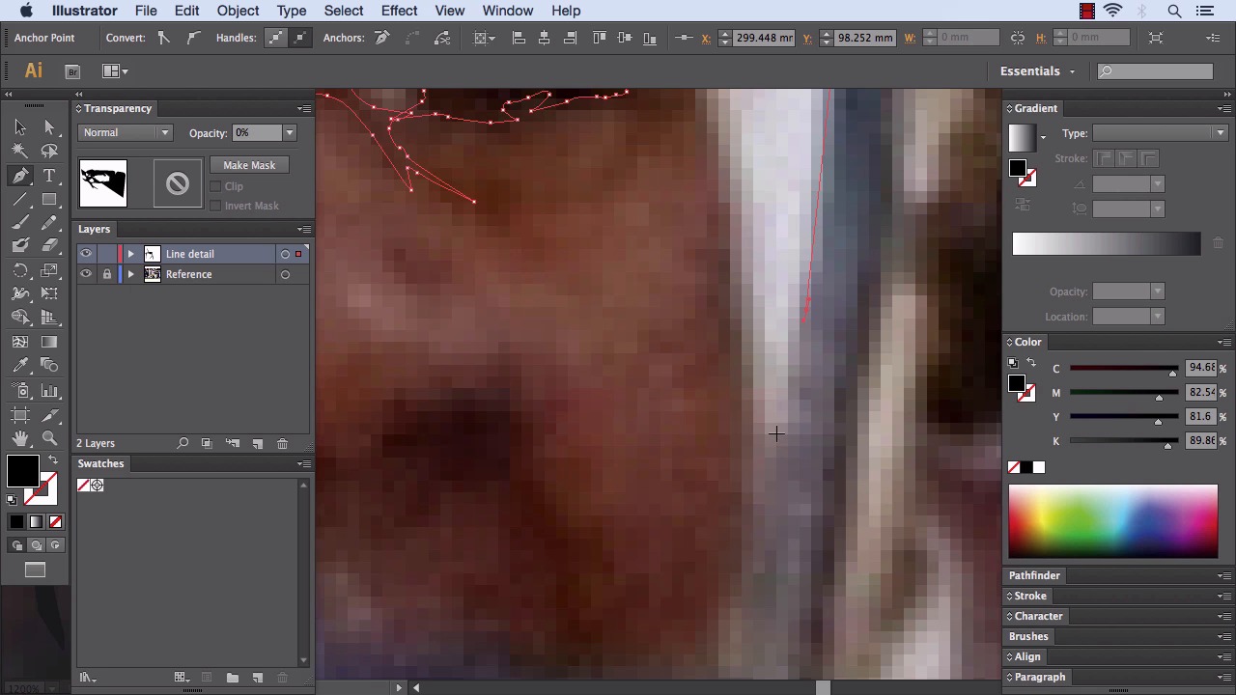Viewport: 1236px width, 695px height.
Task: Open the Select menu
Action: point(343,11)
